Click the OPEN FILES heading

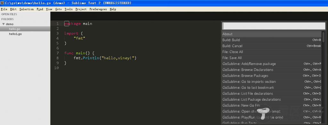pos(9,14)
